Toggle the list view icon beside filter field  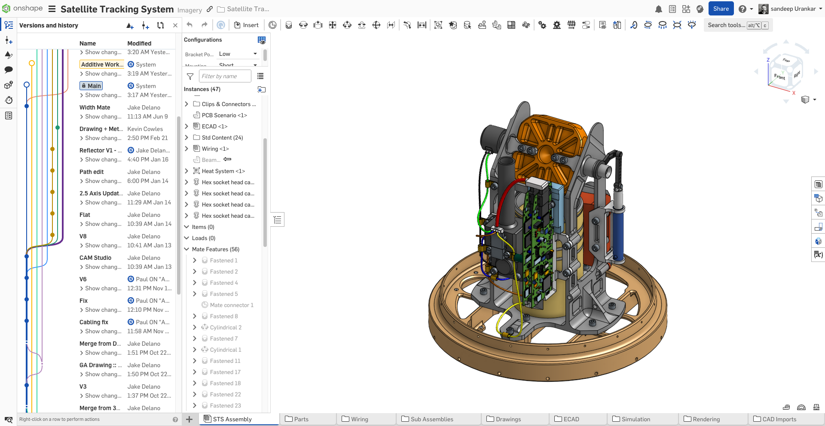coord(260,76)
